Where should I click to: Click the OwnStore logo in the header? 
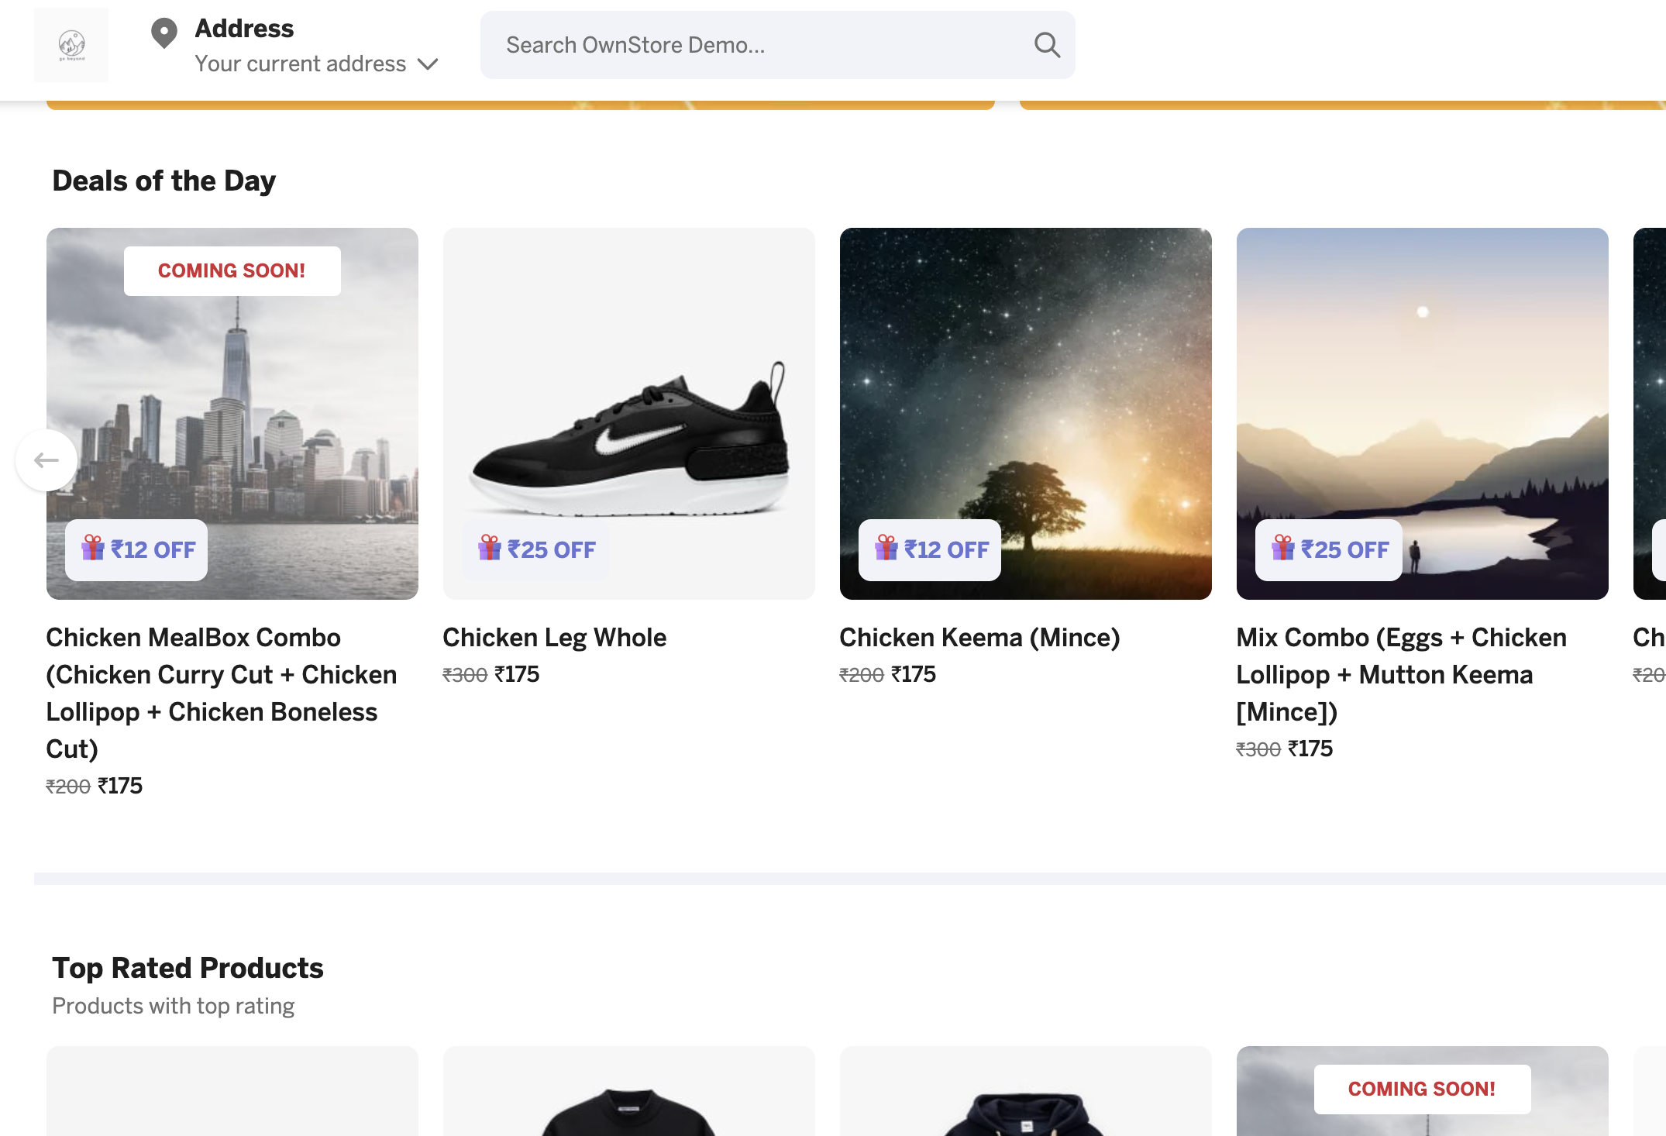coord(71,44)
